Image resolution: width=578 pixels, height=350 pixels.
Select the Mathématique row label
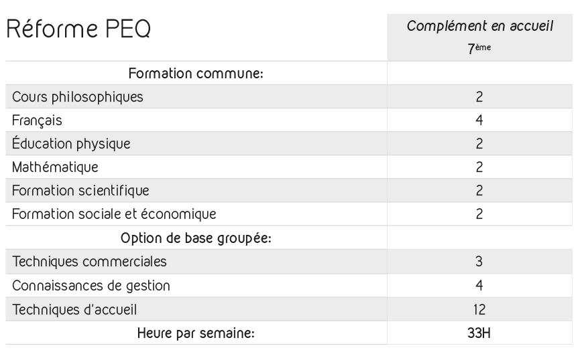tap(55, 167)
